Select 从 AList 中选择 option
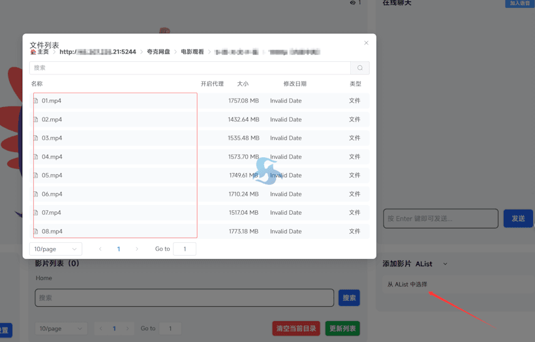Screen dimensions: 535x342 (x=407, y=285)
